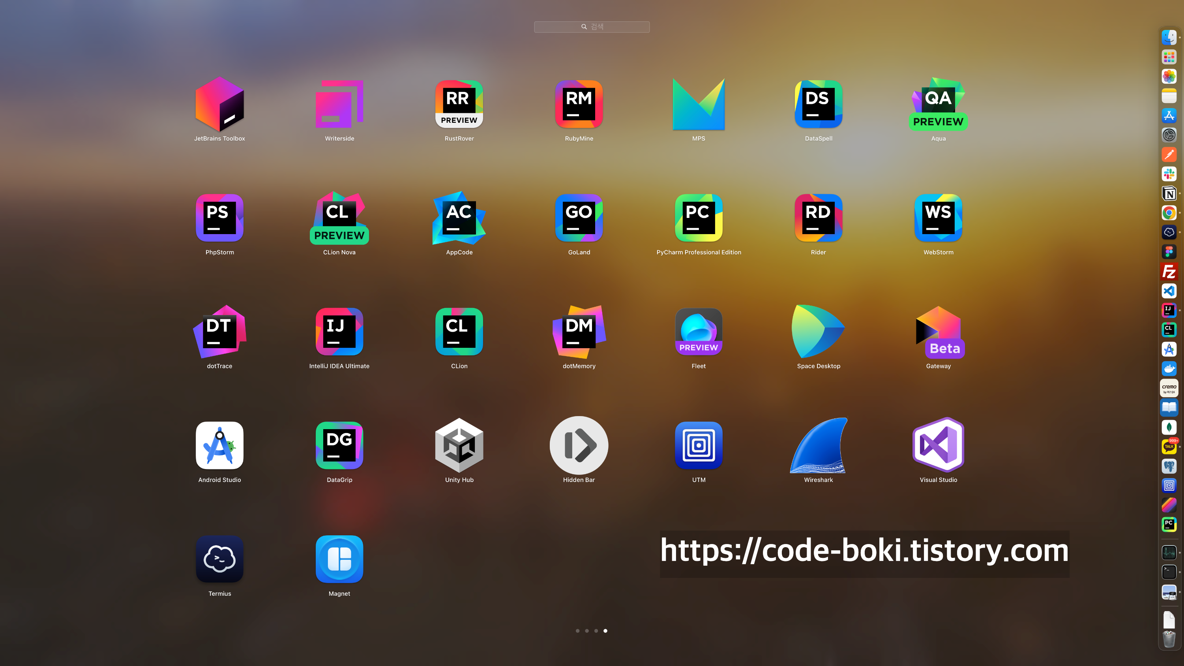Image resolution: width=1184 pixels, height=666 pixels.
Task: Open Trash in the Dock
Action: click(x=1169, y=639)
